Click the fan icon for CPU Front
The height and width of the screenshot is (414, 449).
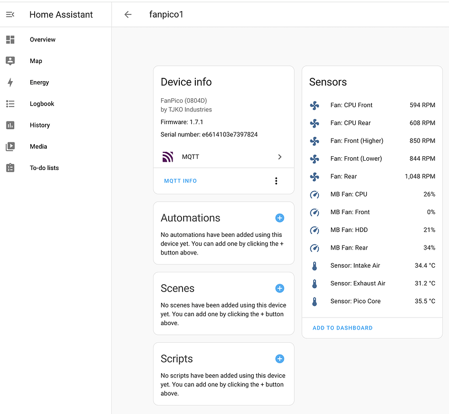pyautogui.click(x=314, y=105)
